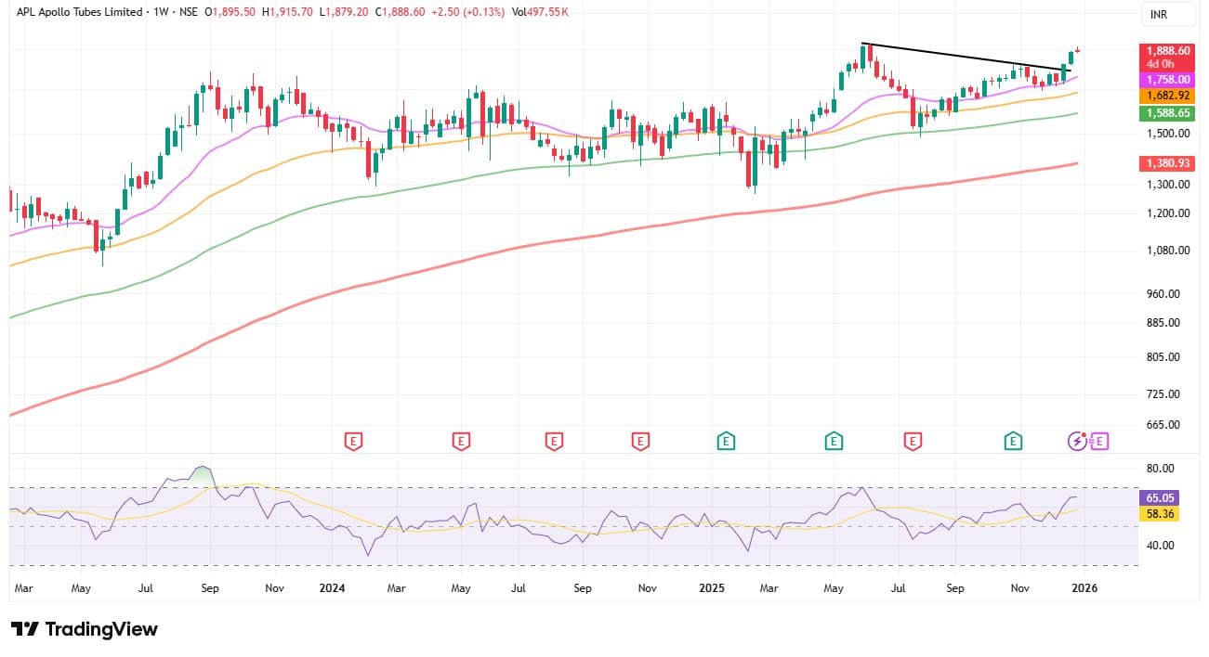Viewport: 1209px width, 657px height.
Task: Open the green earnings marker near January 2025
Action: coord(727,442)
